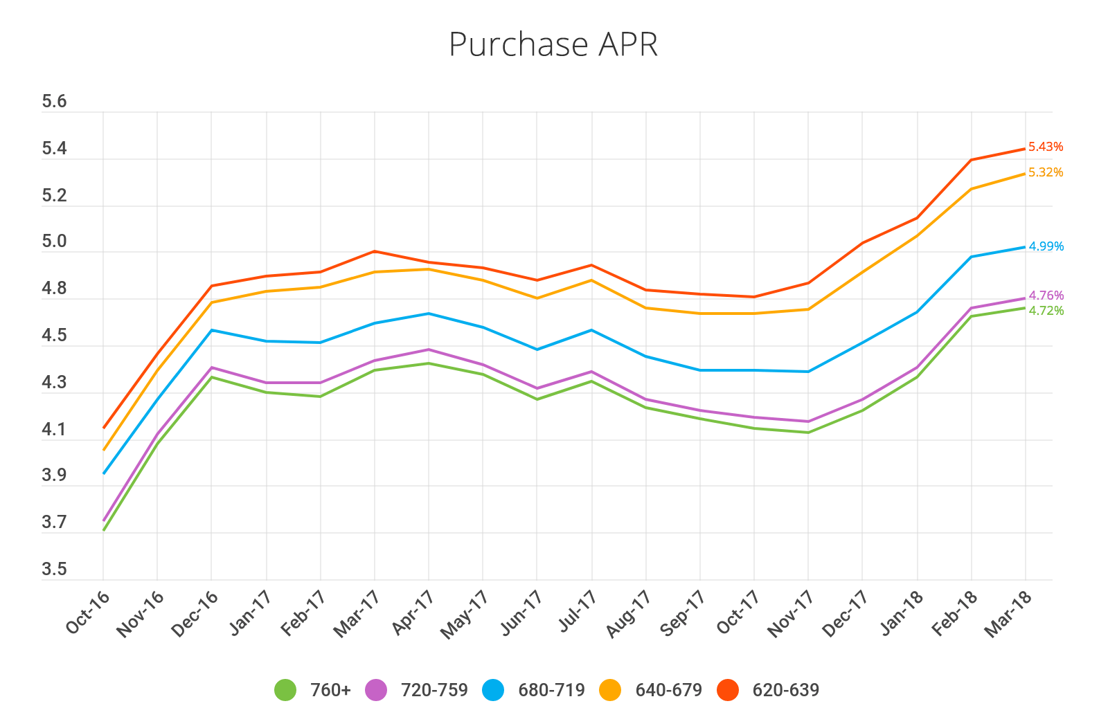
Task: Click the 5.43% end label
Action: [x=1046, y=147]
